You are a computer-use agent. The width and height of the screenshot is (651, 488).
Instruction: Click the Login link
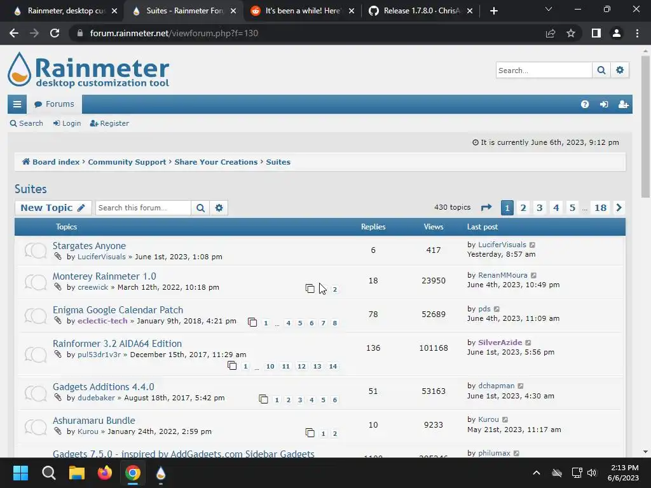[67, 123]
